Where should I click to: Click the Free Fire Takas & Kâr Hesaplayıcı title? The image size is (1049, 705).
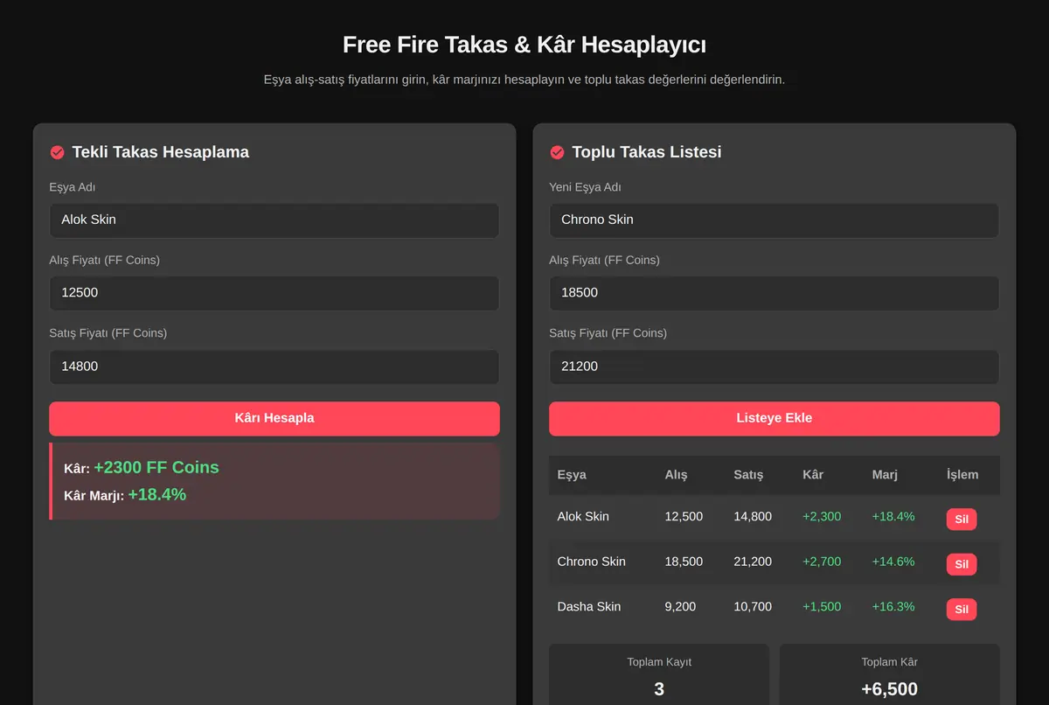point(524,45)
